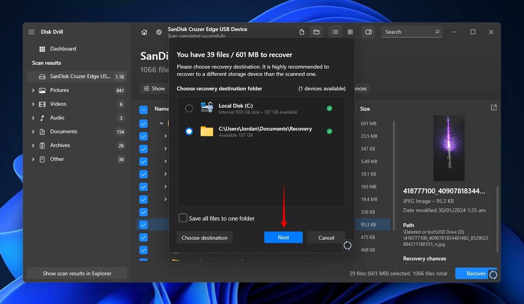Click the Choose destination button
Viewport: 524px width, 304px height.
[x=204, y=237]
